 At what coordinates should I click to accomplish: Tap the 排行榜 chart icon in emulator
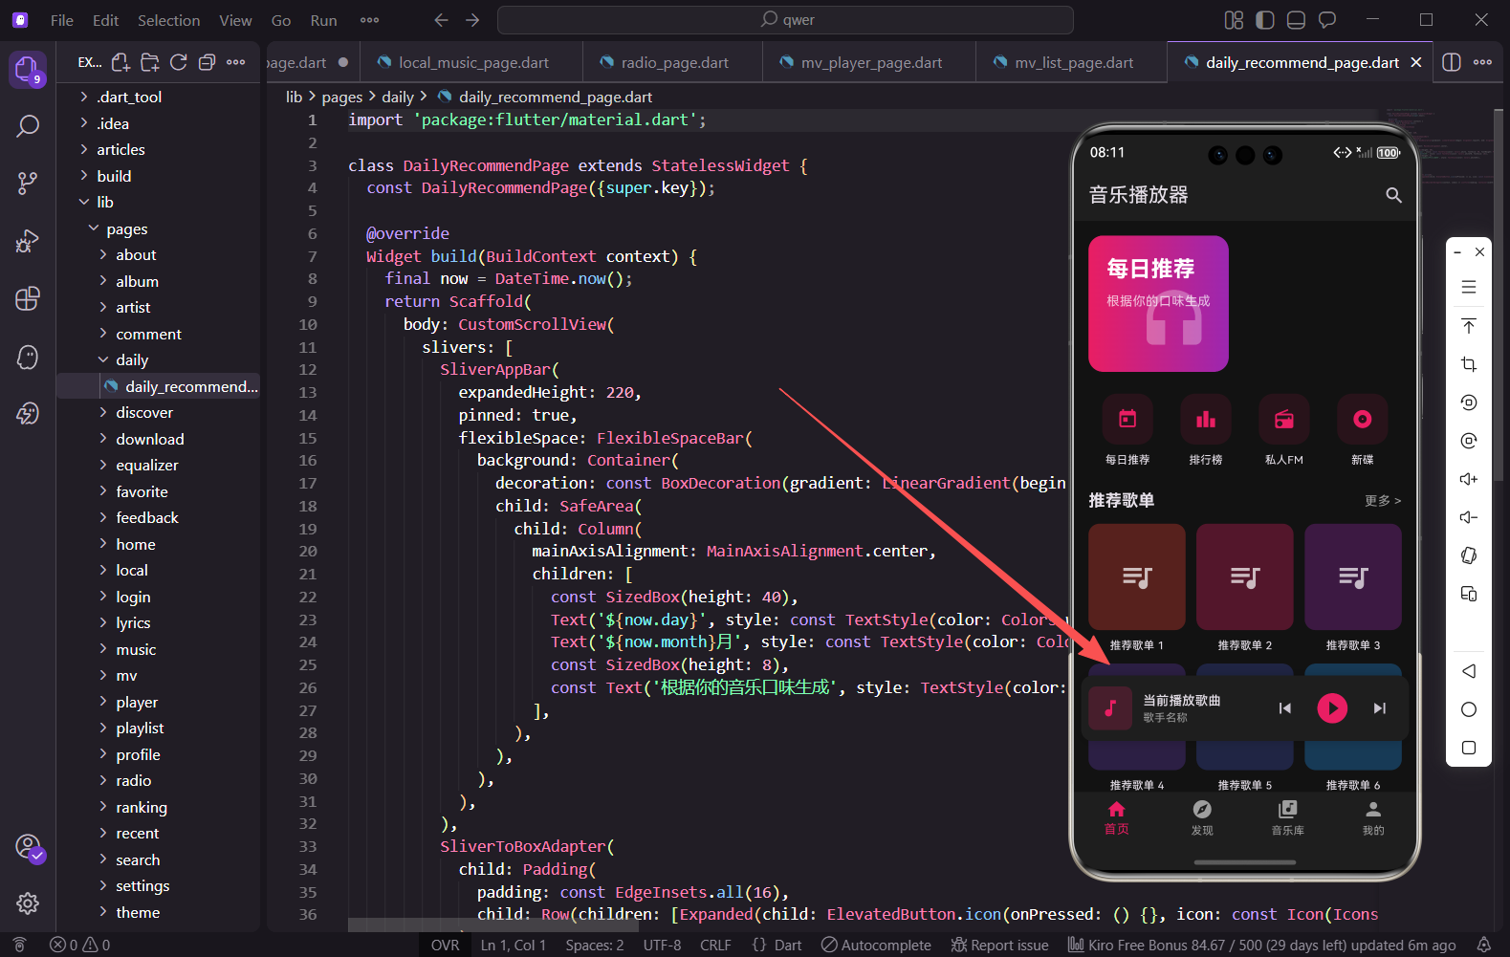coord(1206,419)
